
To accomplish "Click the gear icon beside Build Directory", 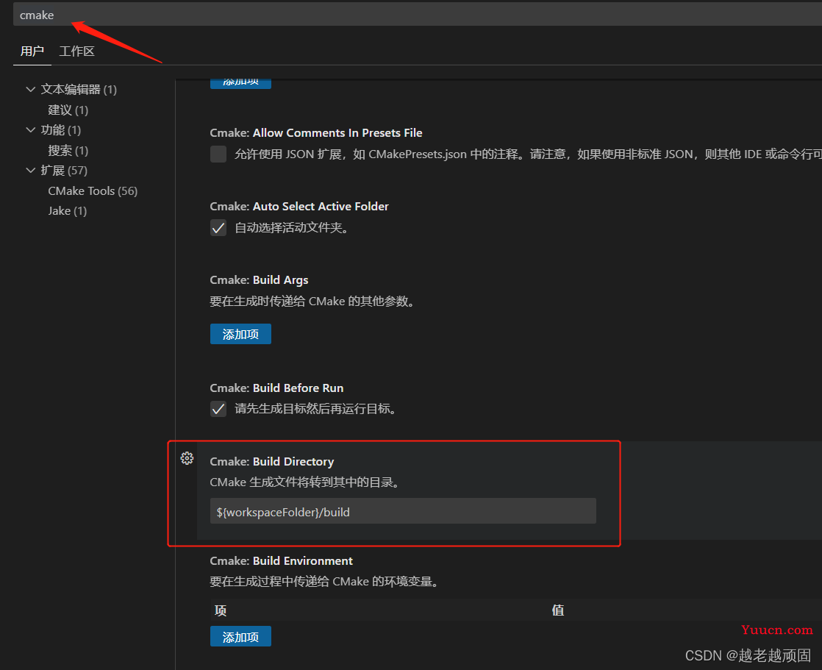I will pos(187,458).
